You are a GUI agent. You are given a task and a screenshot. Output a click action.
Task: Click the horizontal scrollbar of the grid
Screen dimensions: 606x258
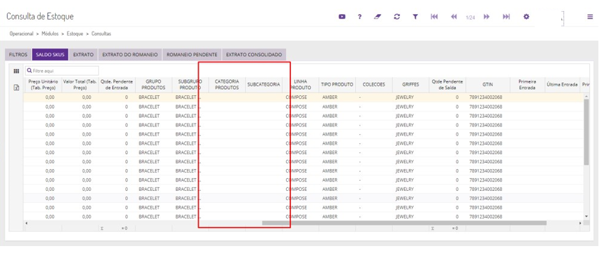[404, 223]
